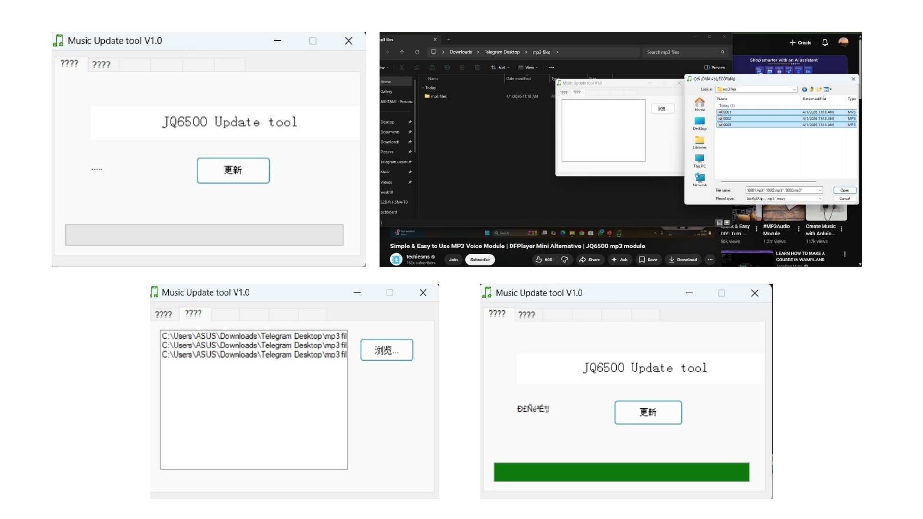Click the File Explorer up arrow
Image resolution: width=923 pixels, height=519 pixels.
coord(402,52)
